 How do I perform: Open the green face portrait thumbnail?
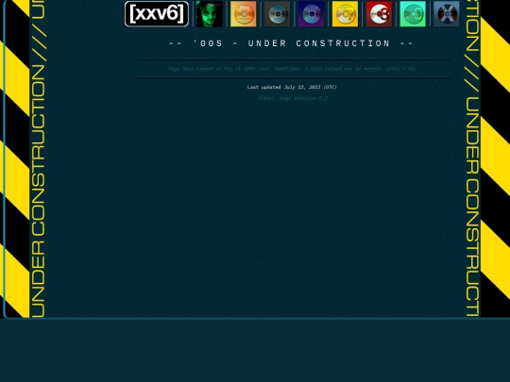click(210, 13)
